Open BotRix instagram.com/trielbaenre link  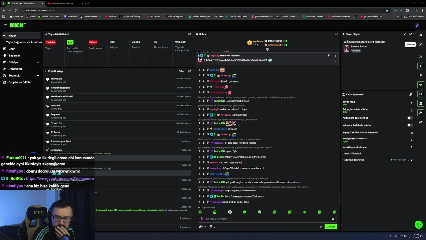coord(245,157)
